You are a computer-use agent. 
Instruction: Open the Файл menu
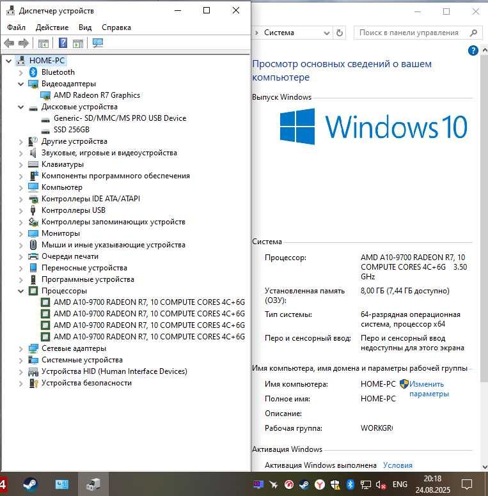point(17,27)
